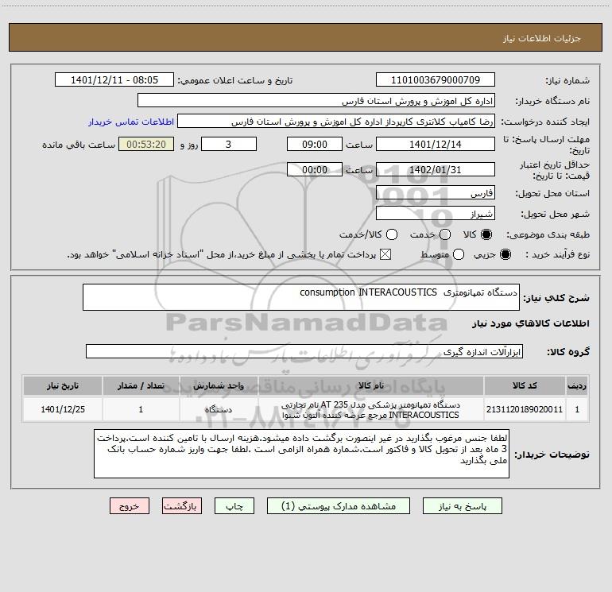Click the جزئیات اطلاعات نیاز header title
This screenshot has height=592, width=612.
coord(541,38)
